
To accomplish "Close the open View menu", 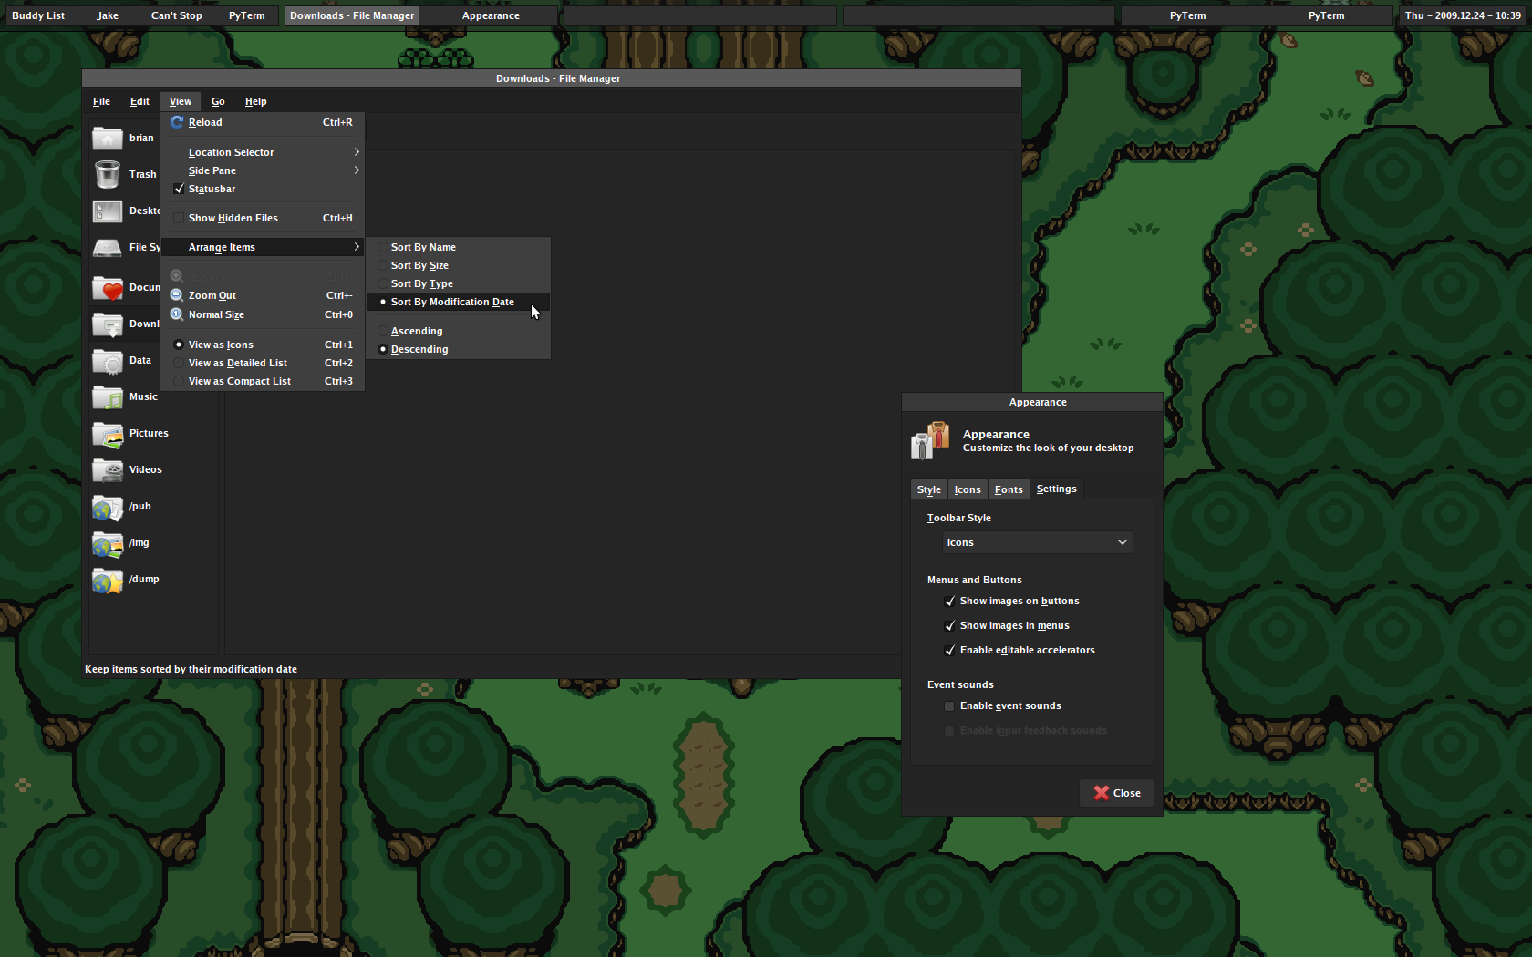I will [181, 101].
